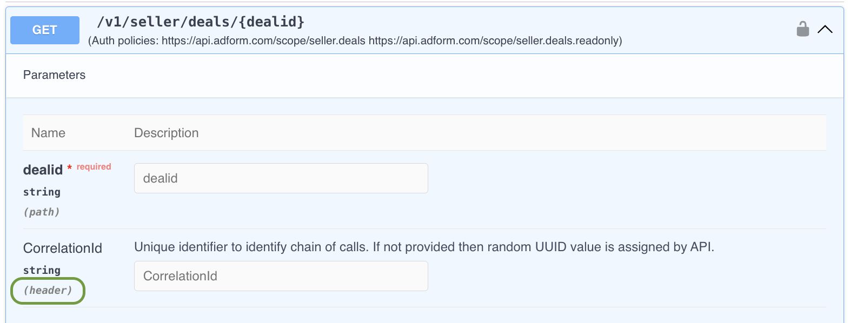Click the red asterisk beside dealid
Image resolution: width=850 pixels, height=323 pixels.
point(70,168)
